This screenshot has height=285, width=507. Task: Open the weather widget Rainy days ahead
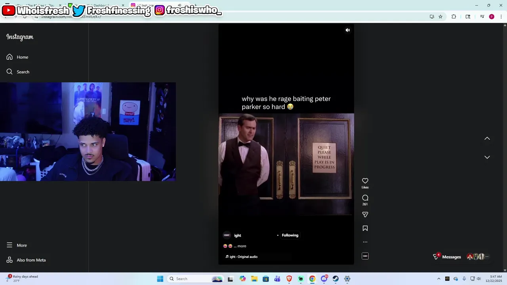[23, 279]
